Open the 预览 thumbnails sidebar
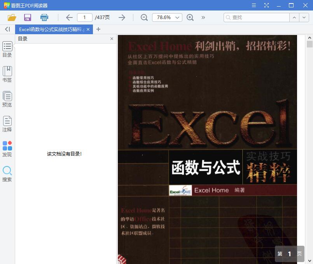This screenshot has height=264, width=313. [7, 99]
